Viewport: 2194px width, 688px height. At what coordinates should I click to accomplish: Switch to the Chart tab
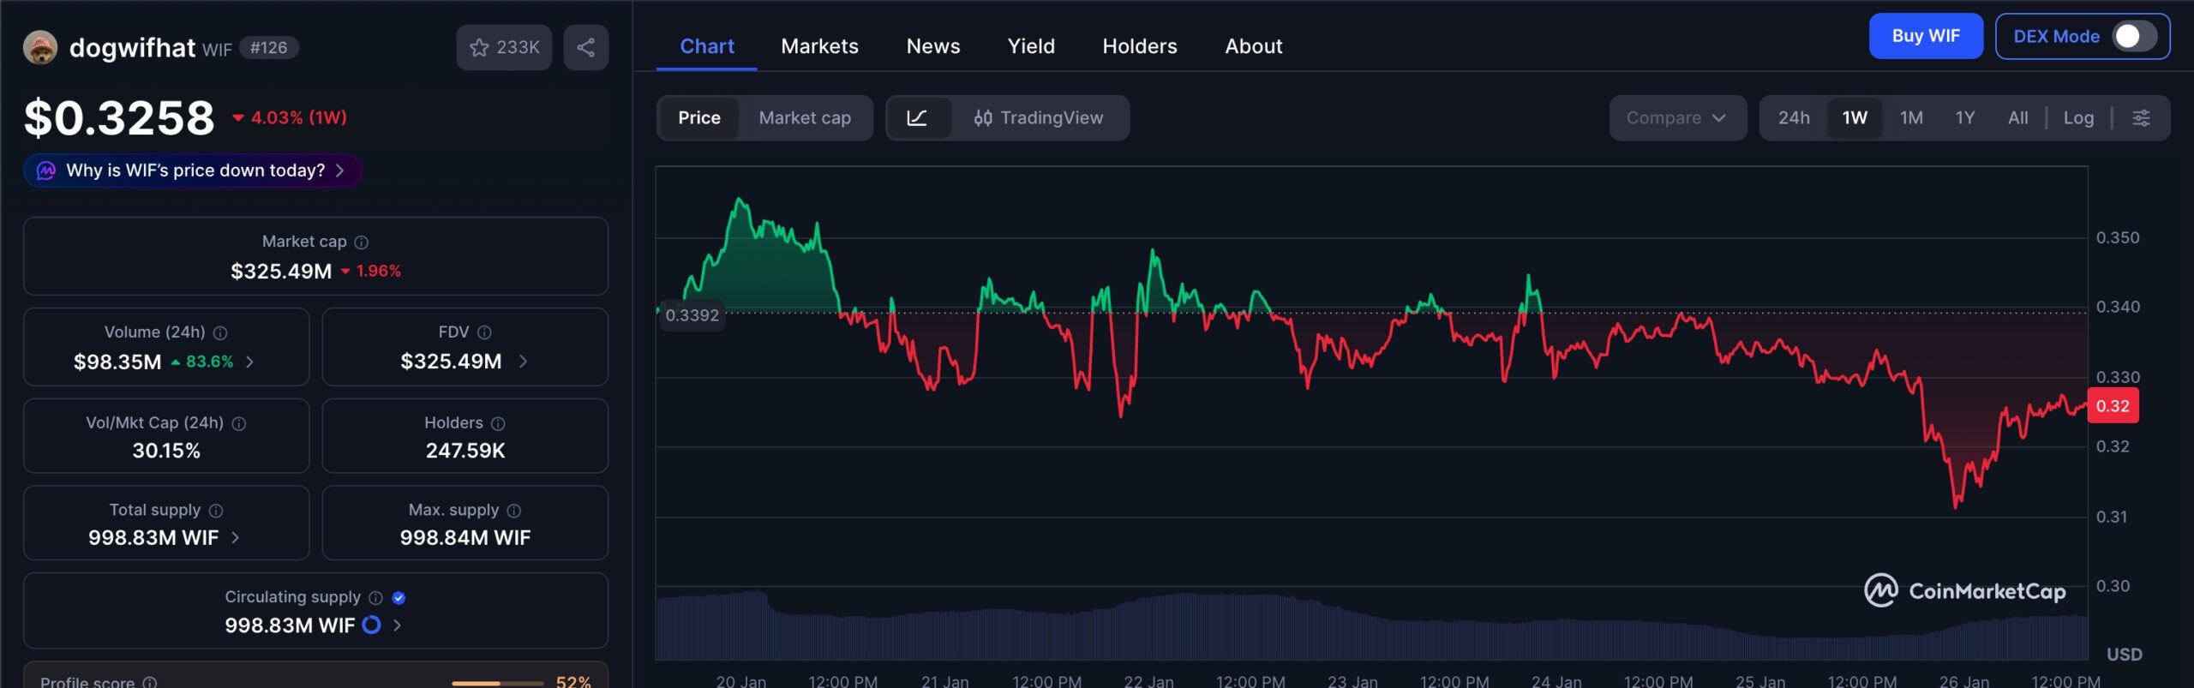click(707, 46)
